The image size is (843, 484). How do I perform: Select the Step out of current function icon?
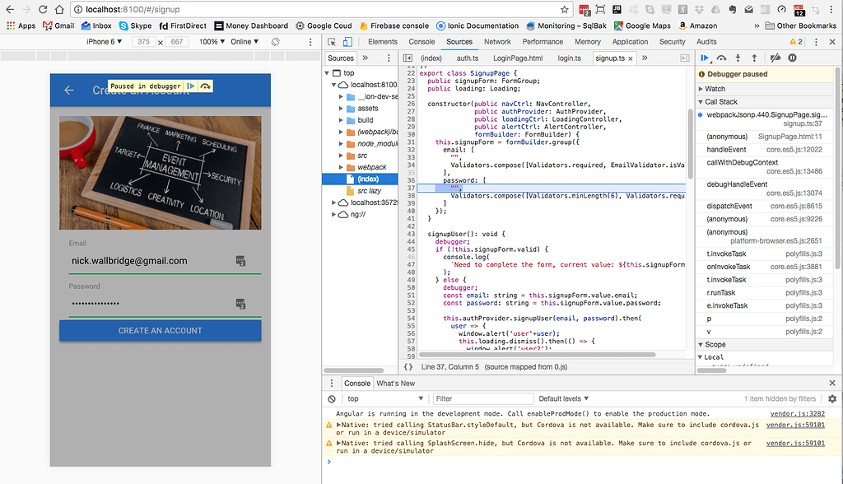point(754,58)
